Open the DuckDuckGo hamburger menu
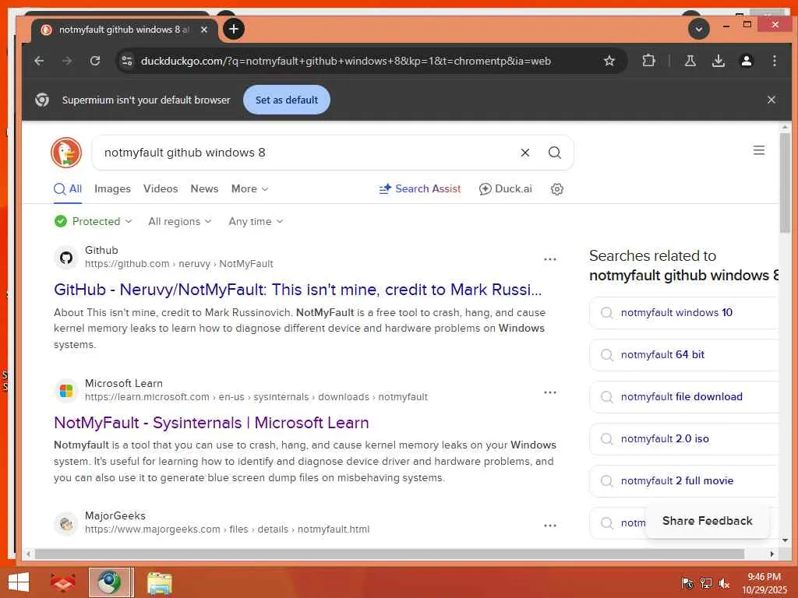The height and width of the screenshot is (598, 798). pos(759,150)
